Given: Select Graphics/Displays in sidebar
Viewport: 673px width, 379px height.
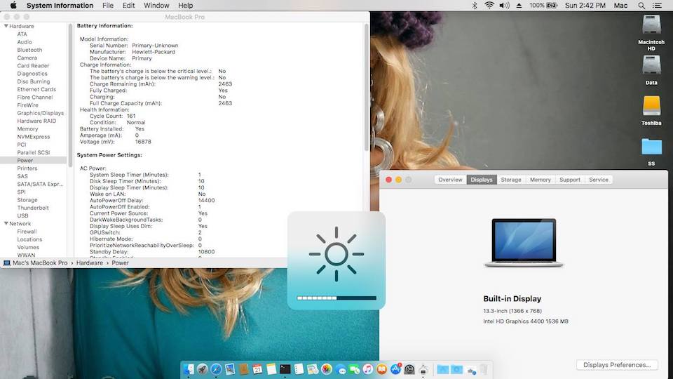Looking at the screenshot, I should tap(41, 113).
